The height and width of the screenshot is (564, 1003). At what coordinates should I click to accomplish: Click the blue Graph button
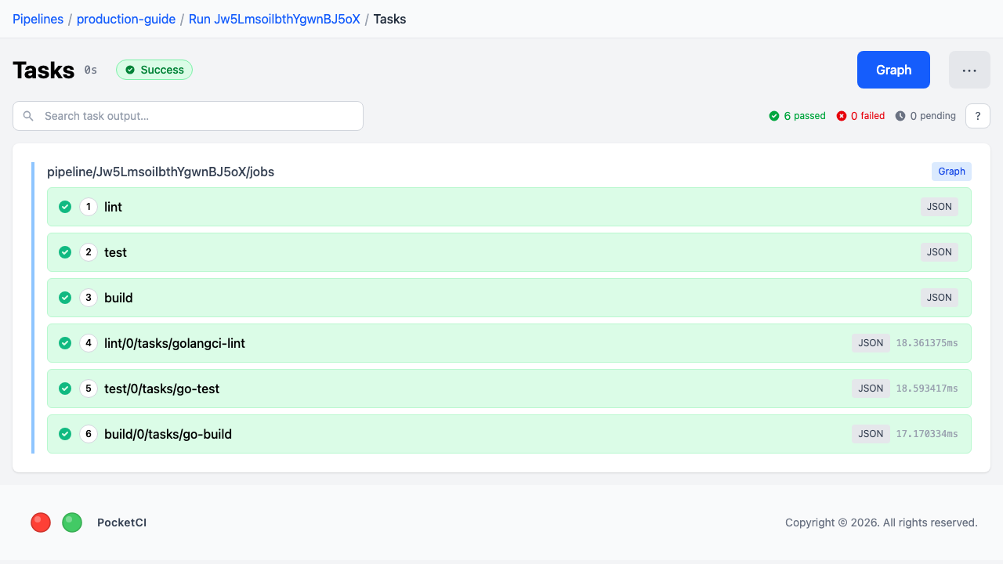pos(893,70)
